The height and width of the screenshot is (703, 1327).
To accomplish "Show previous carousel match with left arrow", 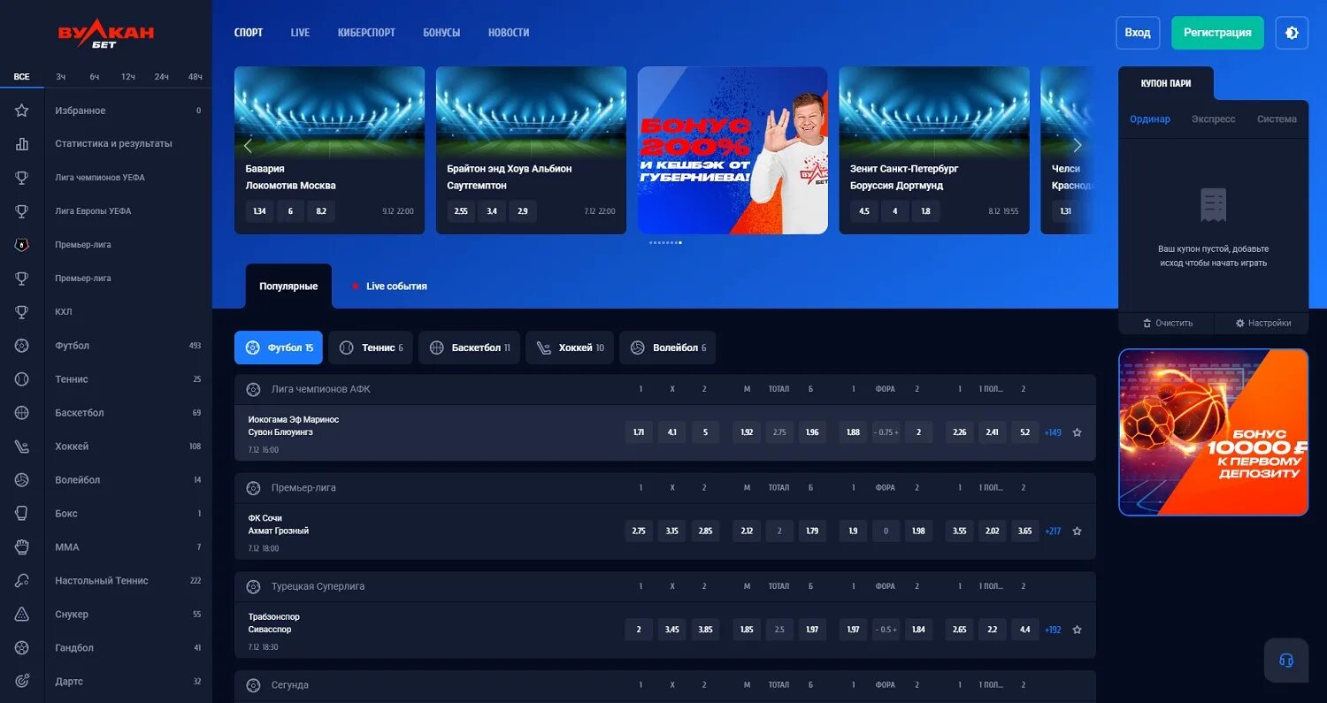I will point(248,146).
